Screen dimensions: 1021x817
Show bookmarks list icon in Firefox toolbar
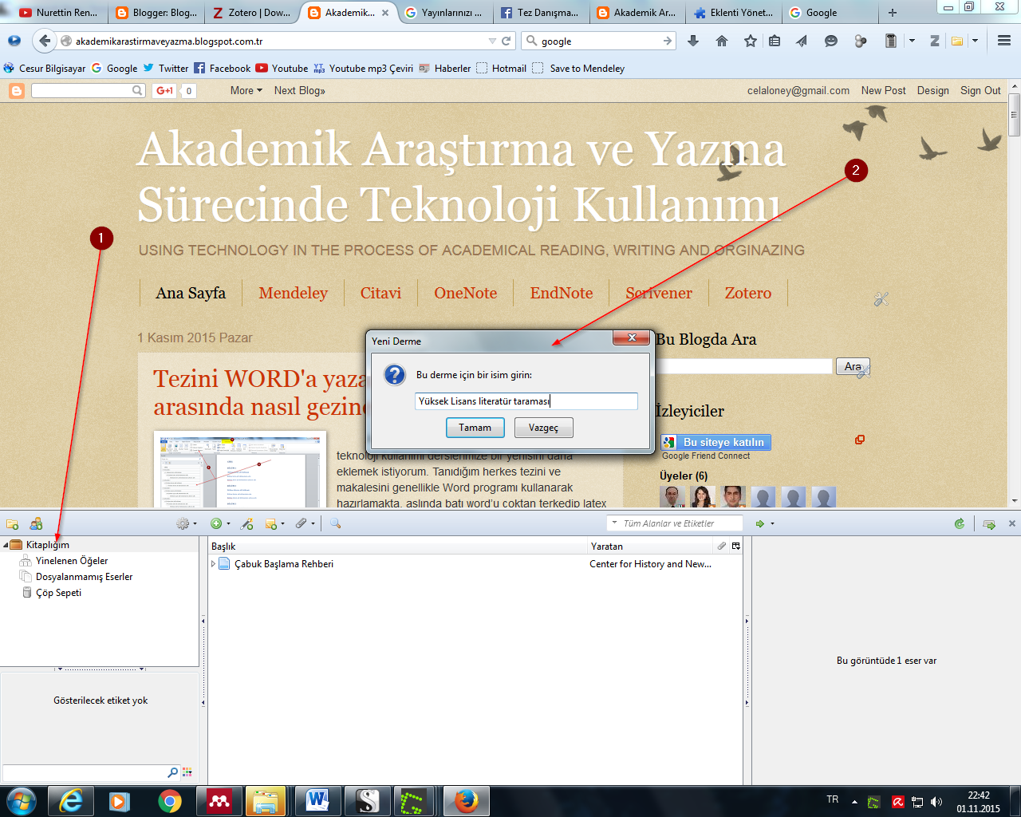point(775,41)
